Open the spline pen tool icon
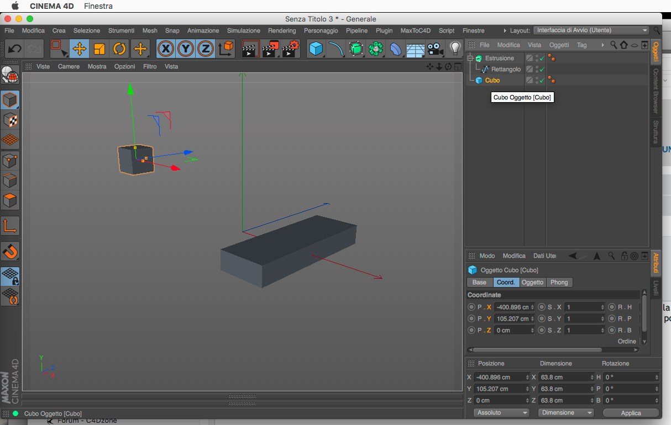This screenshot has height=425, width=671. [x=336, y=49]
